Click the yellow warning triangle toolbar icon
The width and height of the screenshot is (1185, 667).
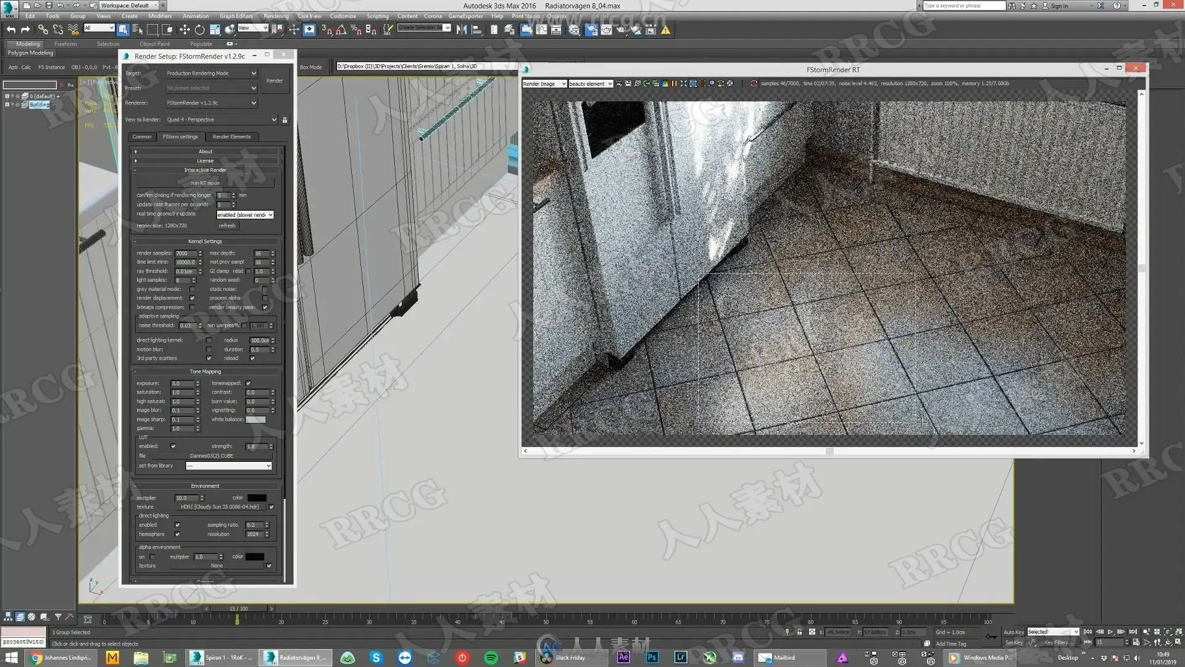coord(665,29)
